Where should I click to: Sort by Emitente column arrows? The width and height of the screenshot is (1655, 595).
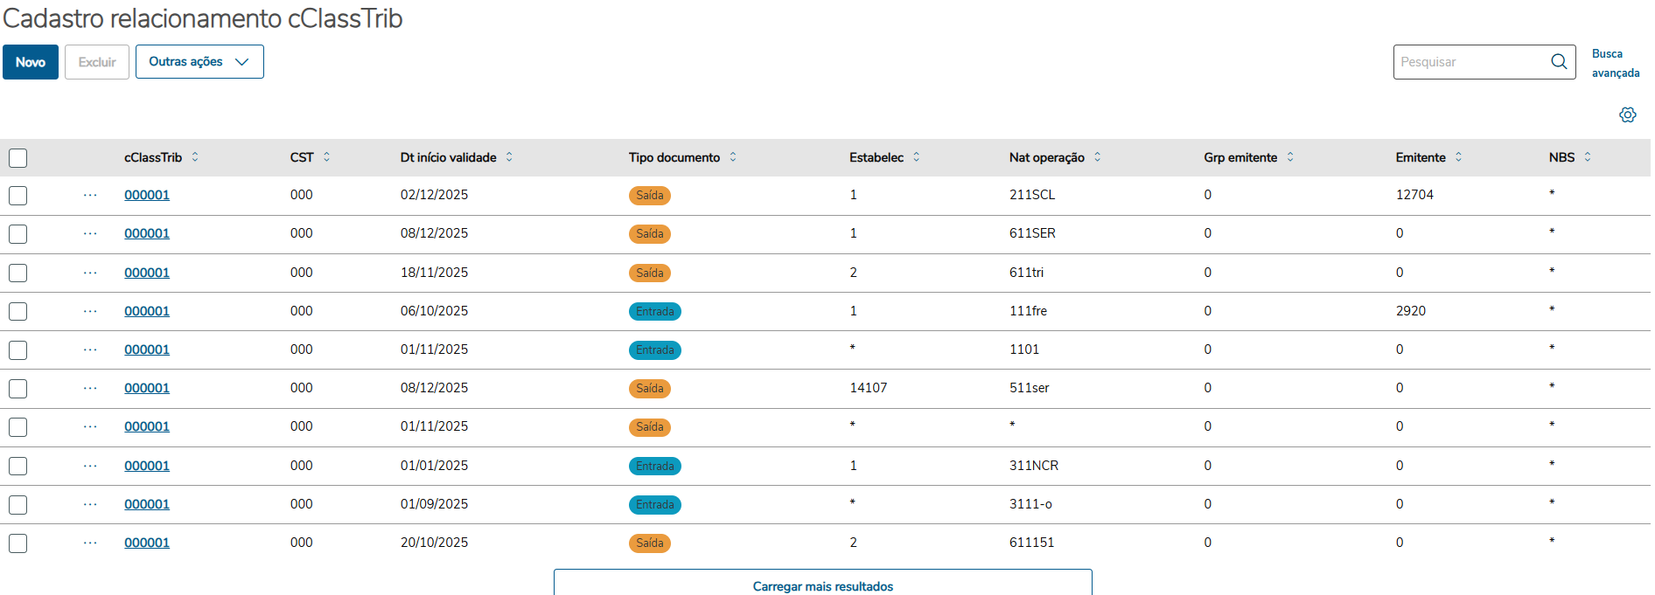pyautogui.click(x=1458, y=157)
